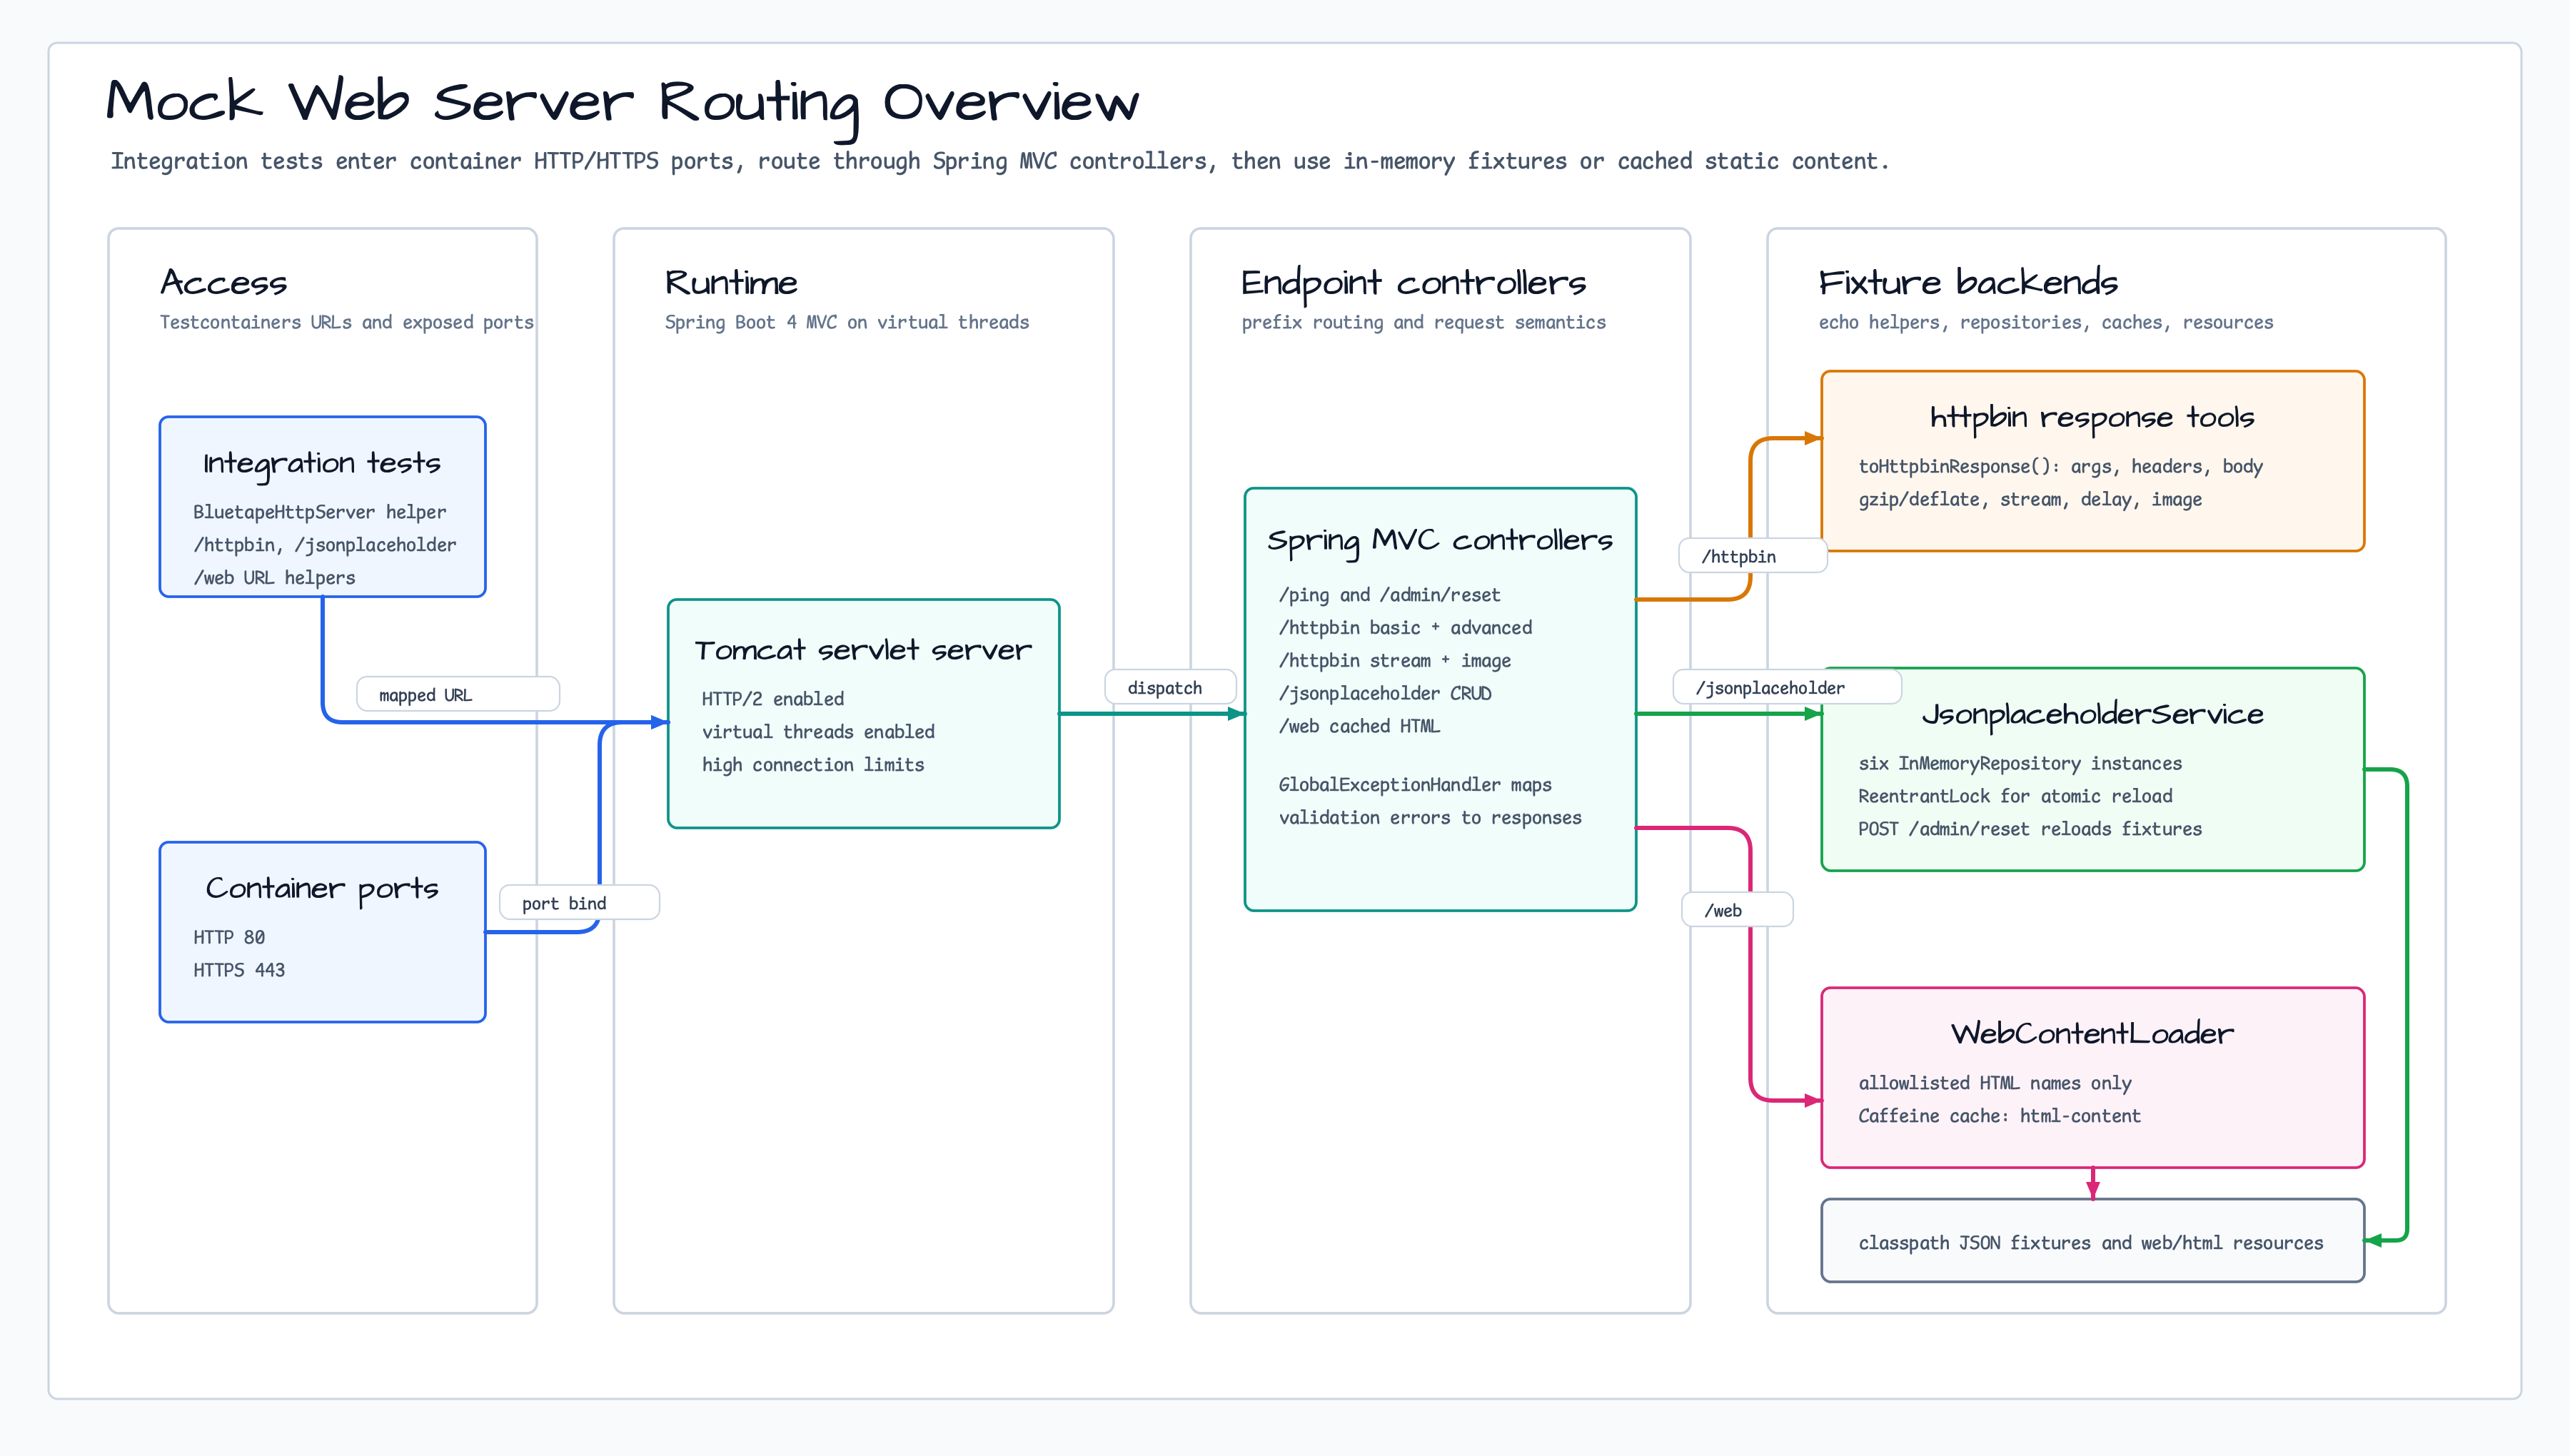Click the 'Fixture backends' lane heading
2570x1456 pixels.
pos(1968,283)
